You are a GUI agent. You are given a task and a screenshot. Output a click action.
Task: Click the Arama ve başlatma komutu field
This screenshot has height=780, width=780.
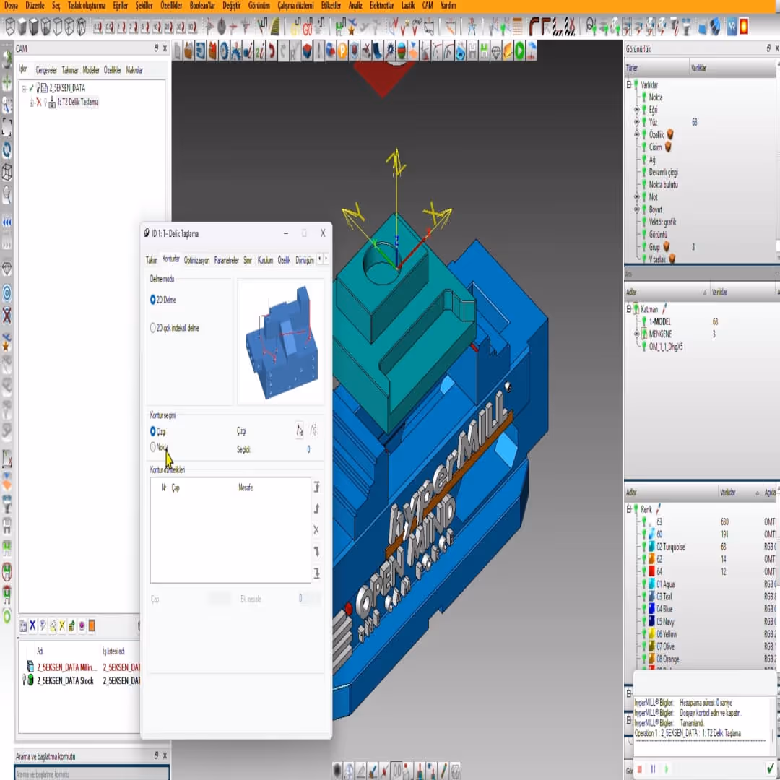coord(92,773)
